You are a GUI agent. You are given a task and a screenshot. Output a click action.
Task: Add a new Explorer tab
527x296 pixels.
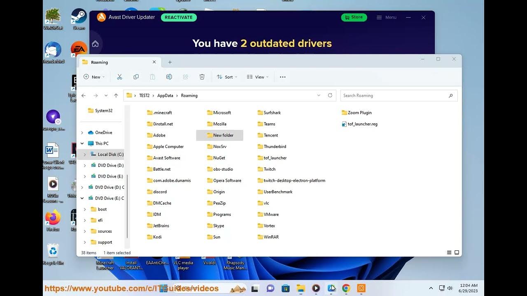click(170, 62)
